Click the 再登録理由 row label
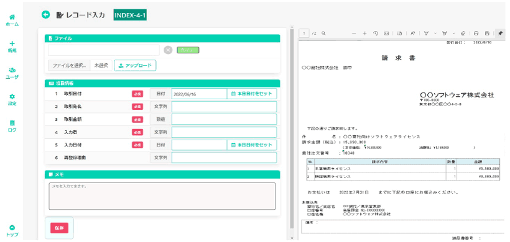 coord(75,158)
